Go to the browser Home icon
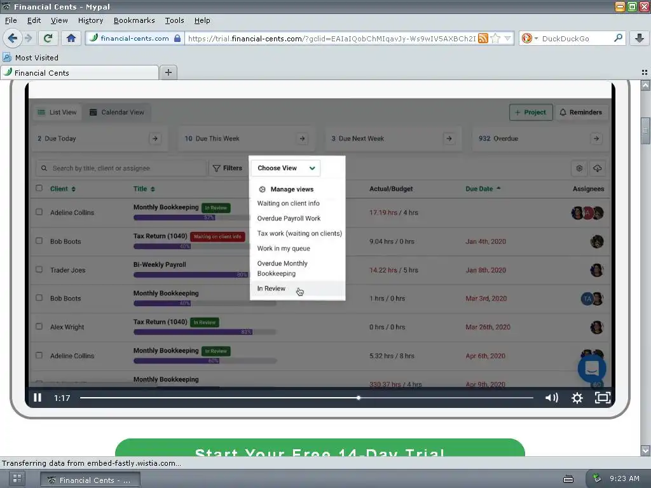651x488 pixels. [71, 39]
